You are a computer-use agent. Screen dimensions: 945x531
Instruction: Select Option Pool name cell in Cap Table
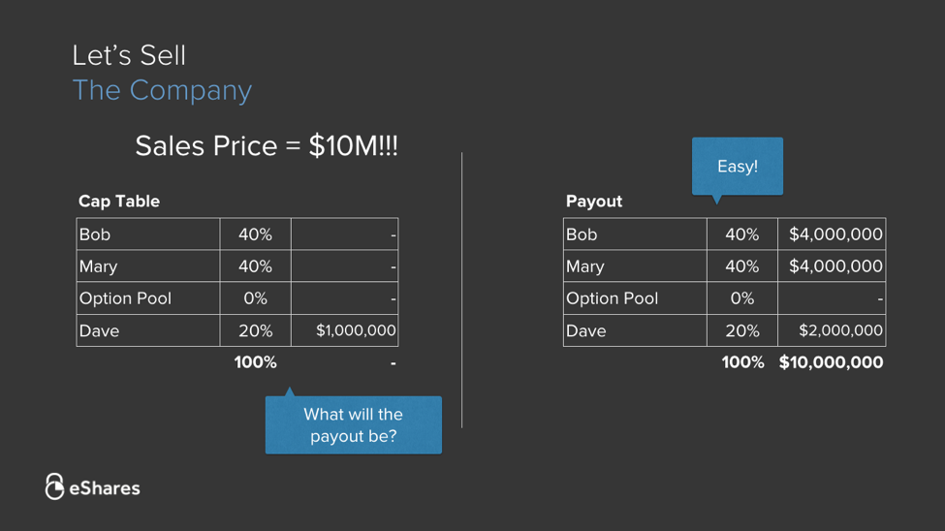(148, 298)
